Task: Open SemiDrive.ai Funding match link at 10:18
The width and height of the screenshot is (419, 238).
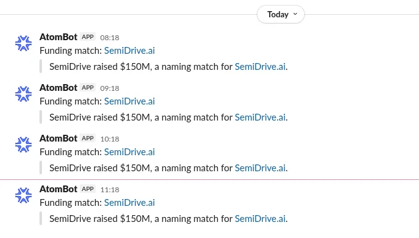Action: pos(130,152)
